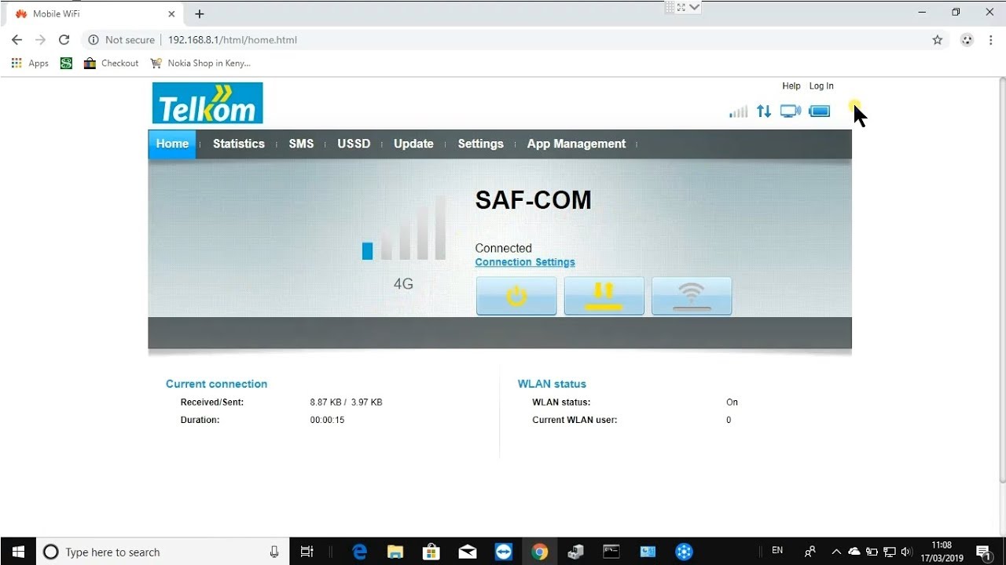Click the Windows search box
The height and width of the screenshot is (565, 1006).
click(x=163, y=552)
